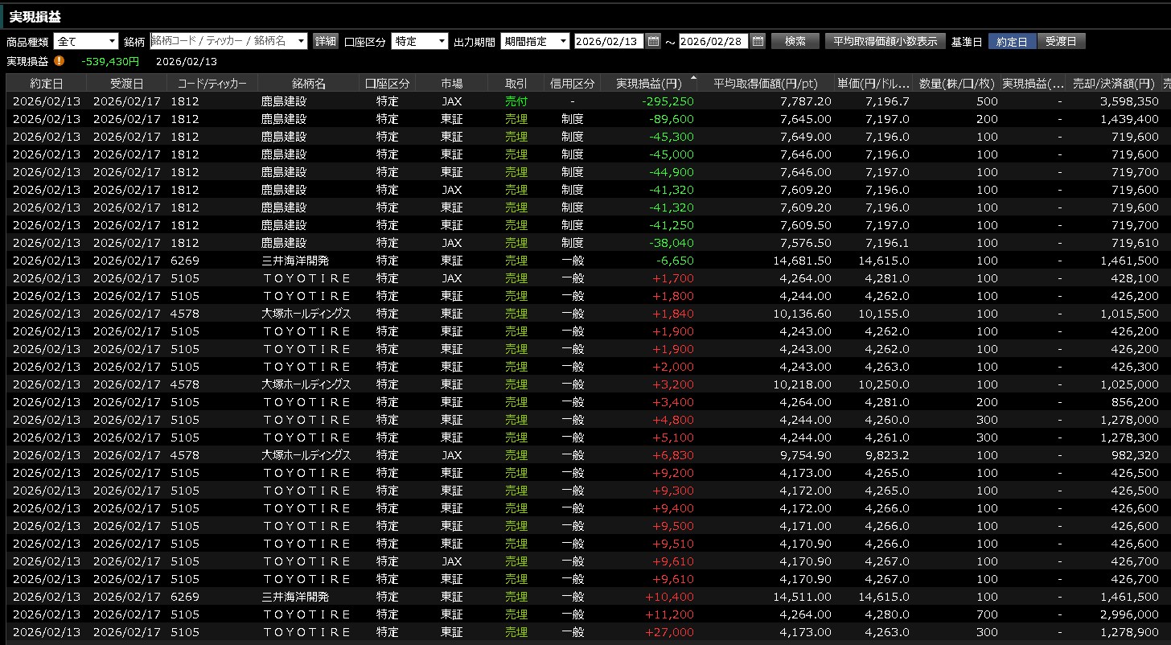Focus the start date field 2026/02/13
1171x645 pixels.
coord(609,41)
